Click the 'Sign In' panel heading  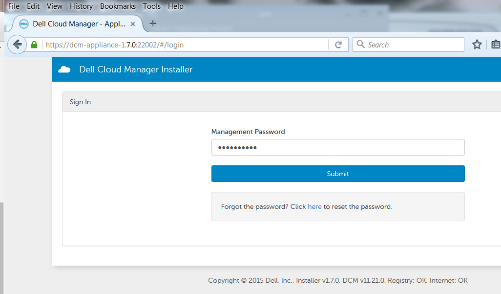pyautogui.click(x=80, y=102)
